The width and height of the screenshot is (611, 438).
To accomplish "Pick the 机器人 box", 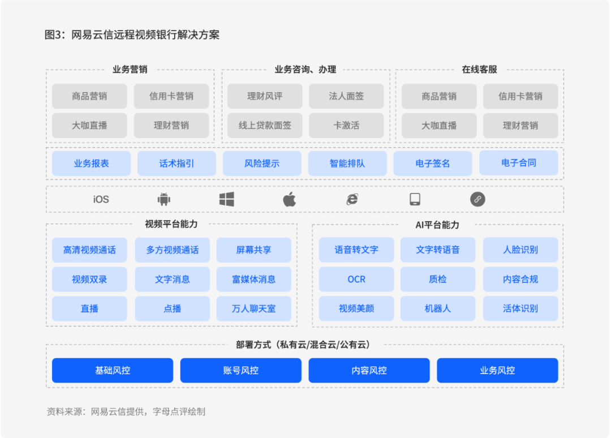I will coord(437,308).
